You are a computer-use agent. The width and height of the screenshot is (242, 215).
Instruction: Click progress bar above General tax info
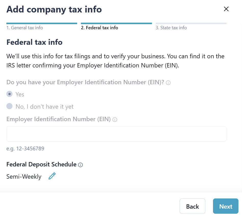(42, 23)
